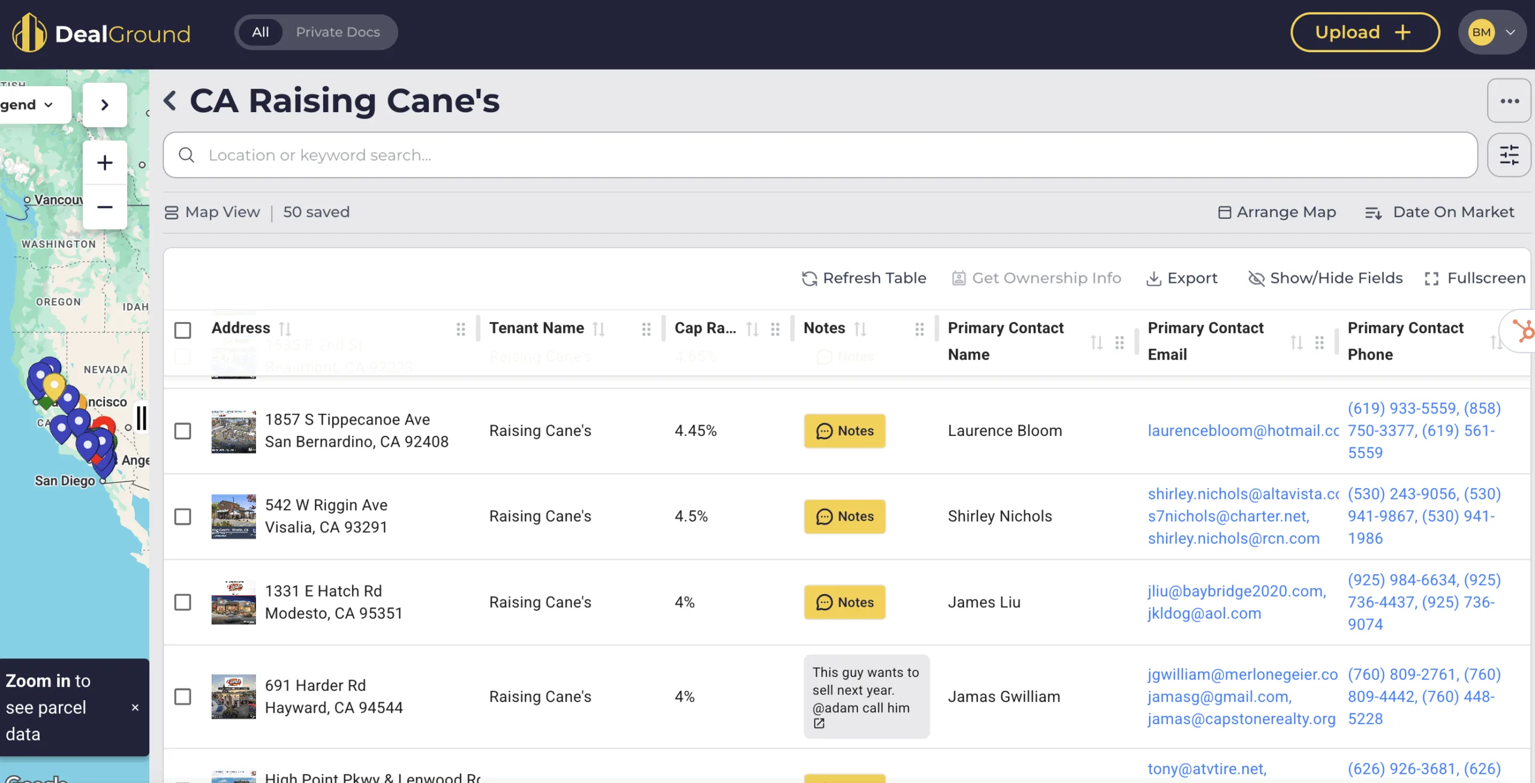Open Notes button for 1331 E Hatch Rd
This screenshot has width=1535, height=783.
click(x=844, y=602)
